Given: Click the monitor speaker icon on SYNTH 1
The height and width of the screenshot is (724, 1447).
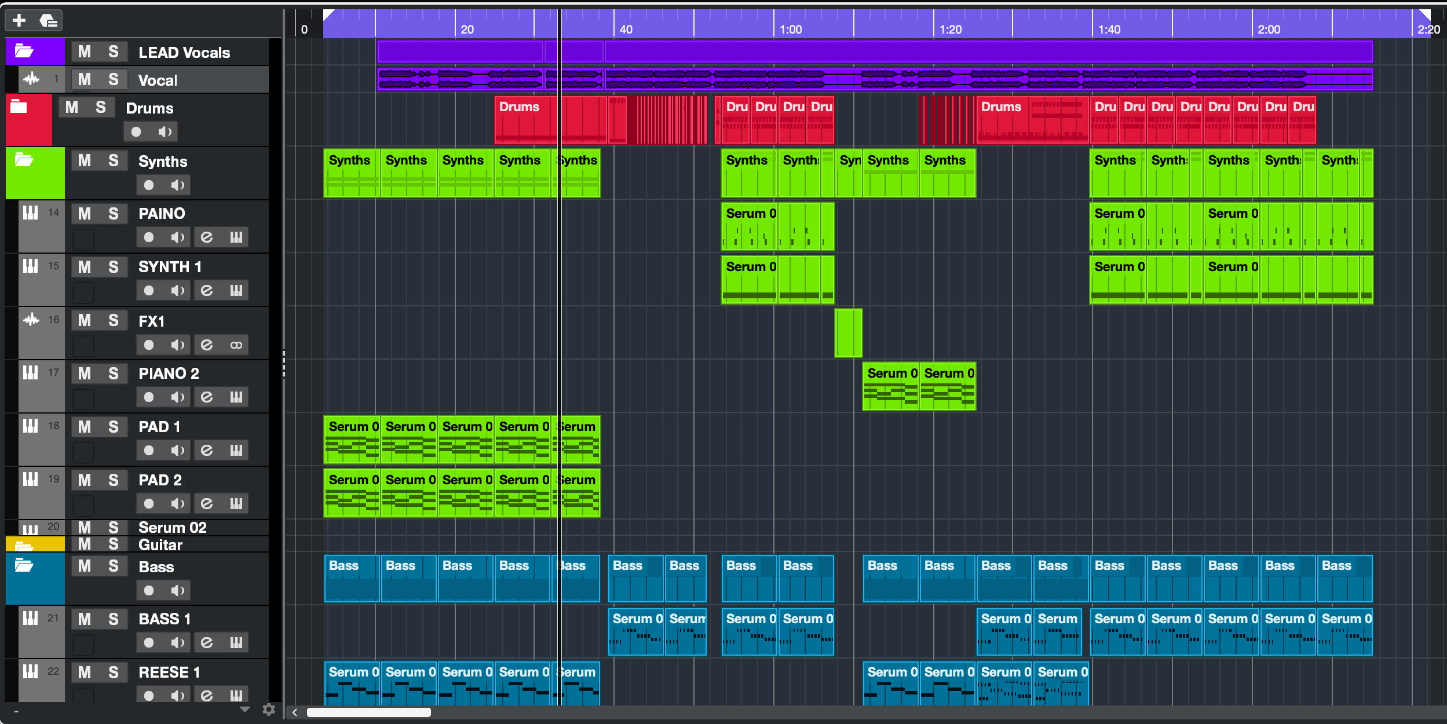Looking at the screenshot, I should click(177, 290).
